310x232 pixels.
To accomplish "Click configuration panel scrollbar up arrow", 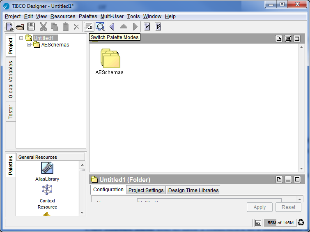I will [x=300, y=199].
